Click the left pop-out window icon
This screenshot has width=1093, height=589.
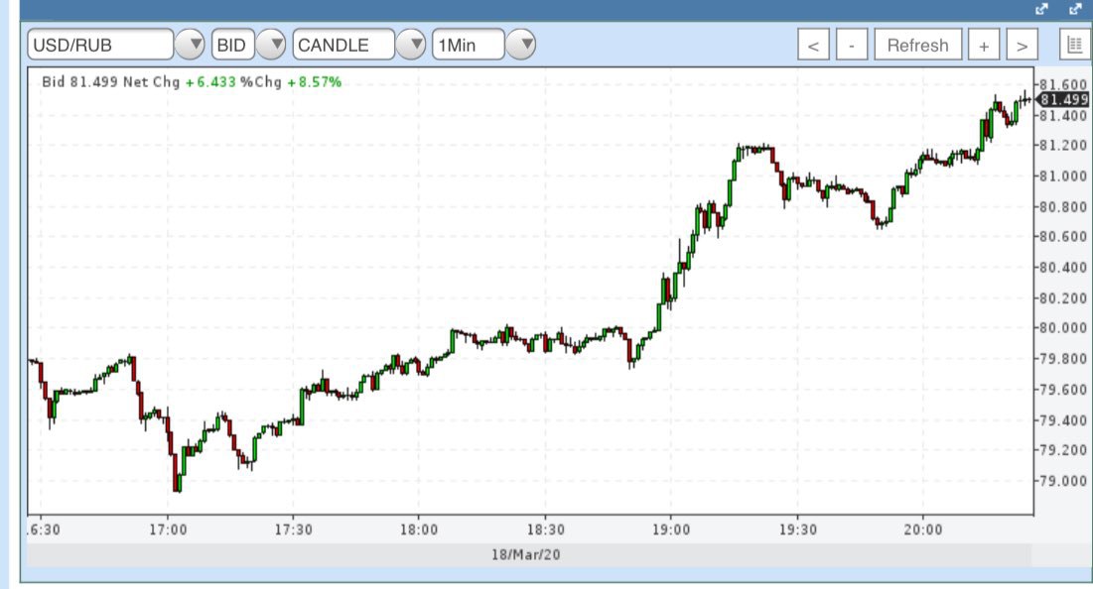1041,9
